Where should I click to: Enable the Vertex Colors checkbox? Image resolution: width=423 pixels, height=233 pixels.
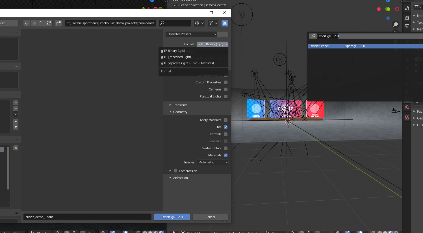[226, 148]
